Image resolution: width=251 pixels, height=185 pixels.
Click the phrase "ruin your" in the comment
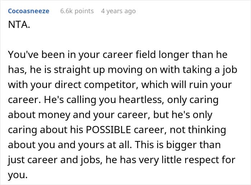pos(210,85)
